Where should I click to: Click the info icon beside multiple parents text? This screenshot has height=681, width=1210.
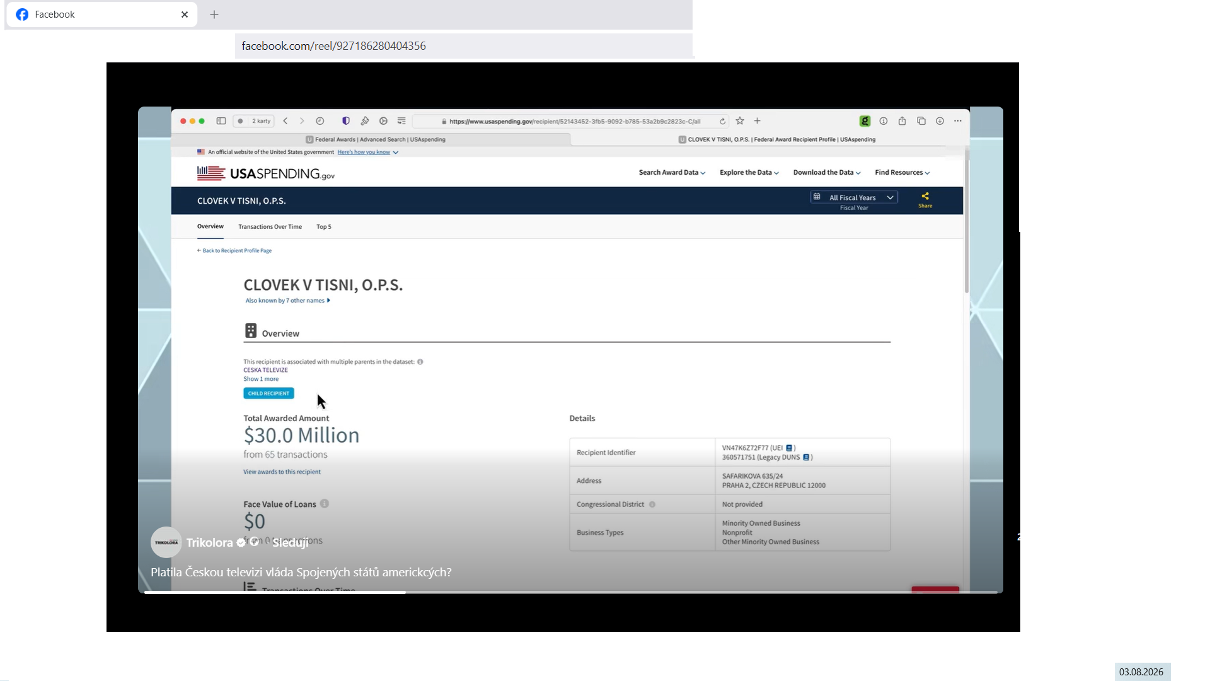pyautogui.click(x=420, y=362)
